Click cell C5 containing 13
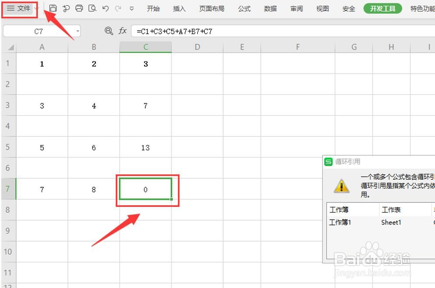Viewport: 435px width, 288px height. [x=146, y=147]
